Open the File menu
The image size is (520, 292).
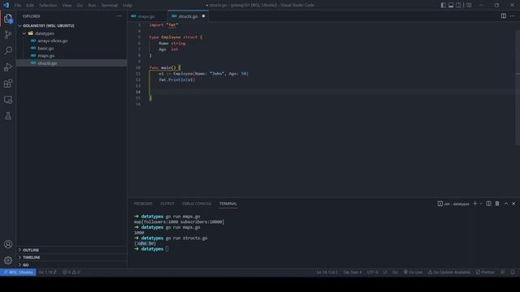tap(18, 5)
